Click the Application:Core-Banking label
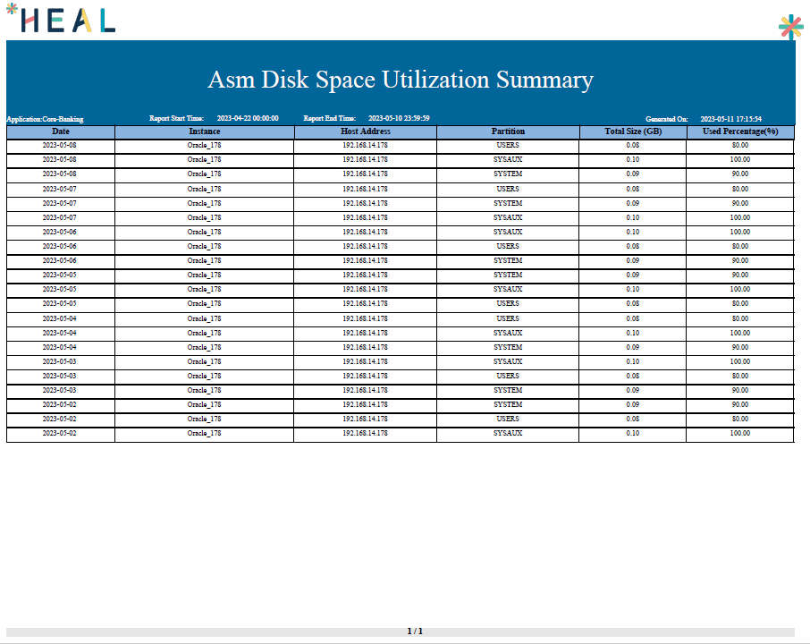Image resolution: width=810 pixels, height=644 pixels. (45, 119)
